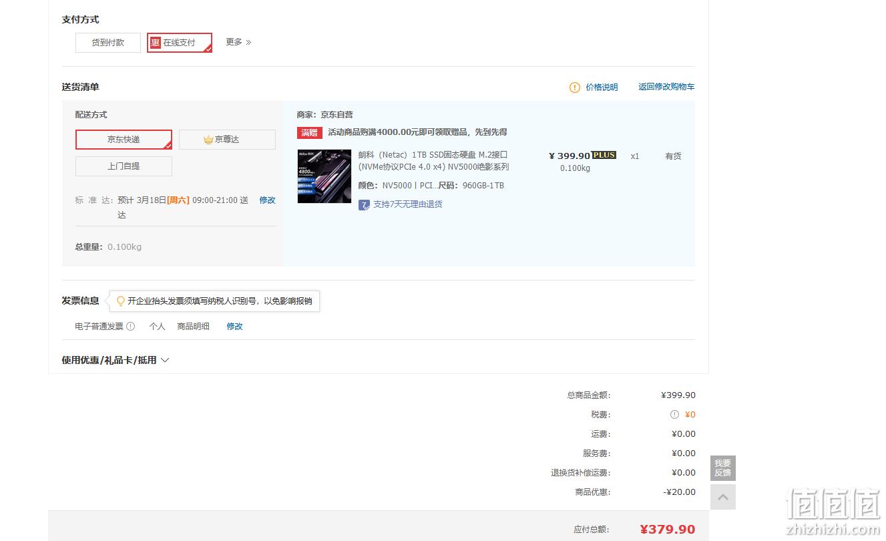Modify invoice information via 修改
Viewport: 886px width, 541px height.
tap(234, 327)
